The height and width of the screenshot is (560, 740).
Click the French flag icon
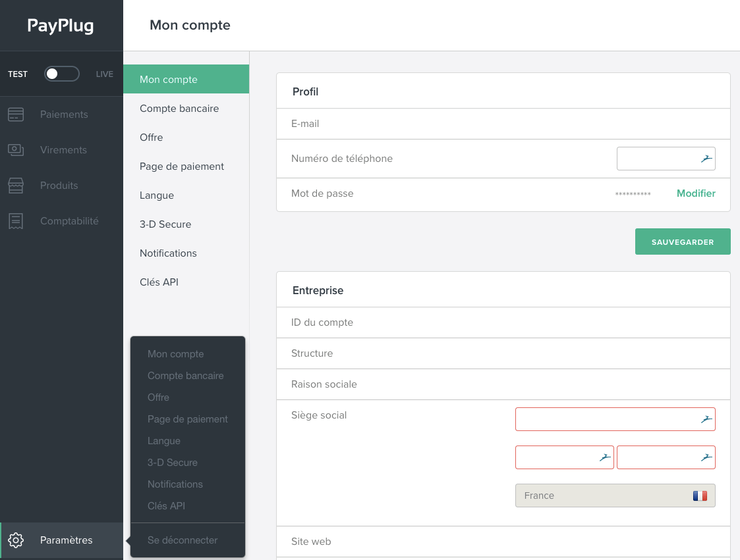tap(700, 496)
